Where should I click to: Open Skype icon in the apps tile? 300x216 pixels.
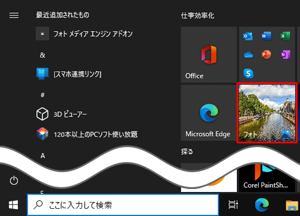tap(248, 73)
